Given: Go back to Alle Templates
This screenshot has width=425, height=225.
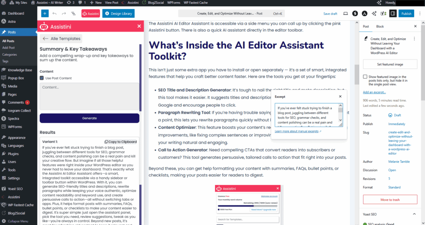Looking at the screenshot, I should pos(61,39).
